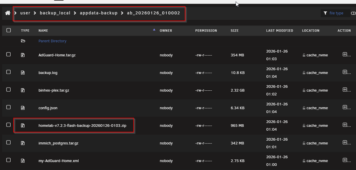The image size is (356, 170).
Task: Click -rw-r----- permission of config.json
Action: (x=204, y=108)
